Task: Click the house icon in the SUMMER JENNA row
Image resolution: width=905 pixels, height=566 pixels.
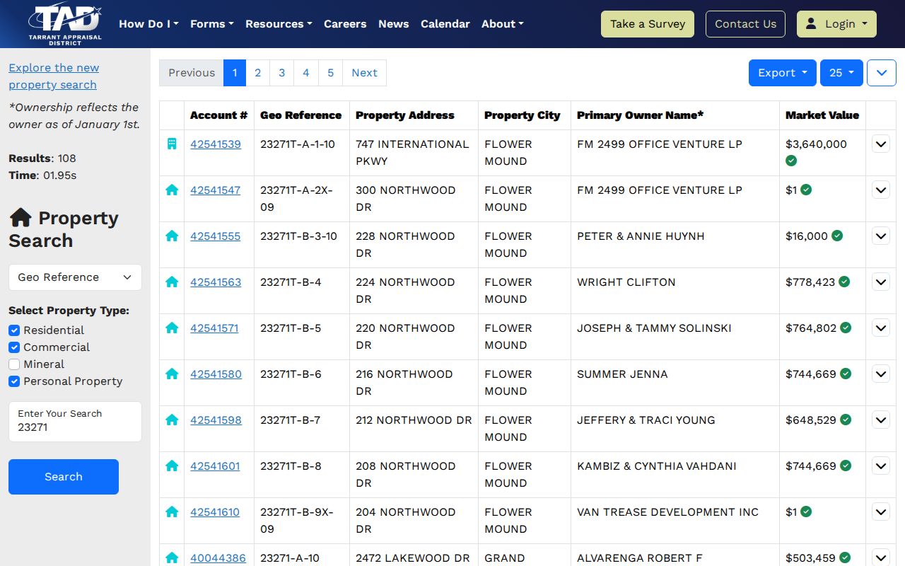Action: (x=171, y=374)
